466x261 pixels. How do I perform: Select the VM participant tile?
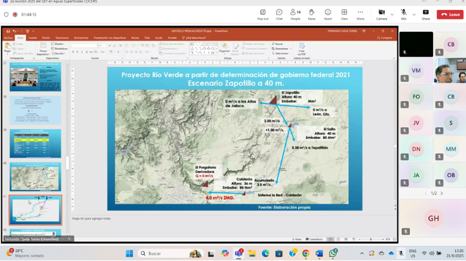click(x=416, y=71)
